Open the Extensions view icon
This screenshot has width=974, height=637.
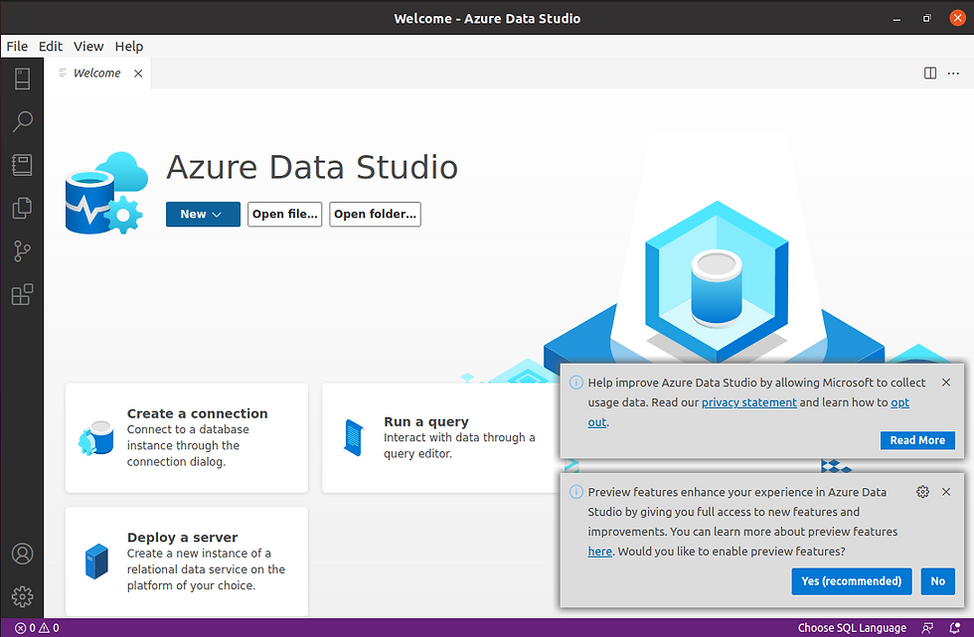click(22, 294)
